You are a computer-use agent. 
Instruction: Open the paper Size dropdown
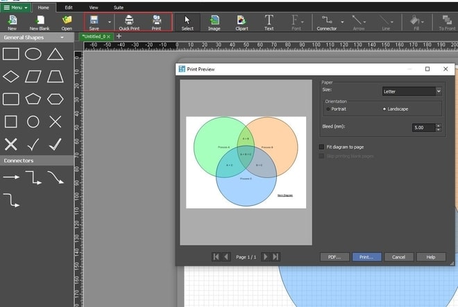tap(439, 91)
